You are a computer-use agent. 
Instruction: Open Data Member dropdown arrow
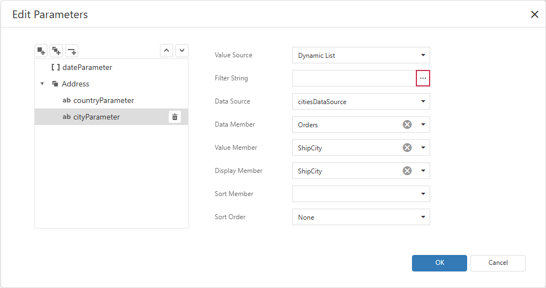(422, 124)
